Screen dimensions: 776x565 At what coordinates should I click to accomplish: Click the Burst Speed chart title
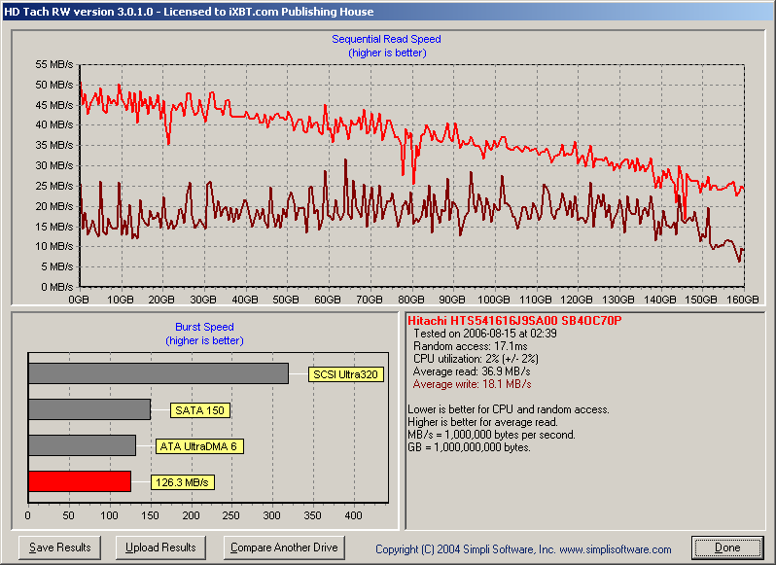tap(204, 328)
